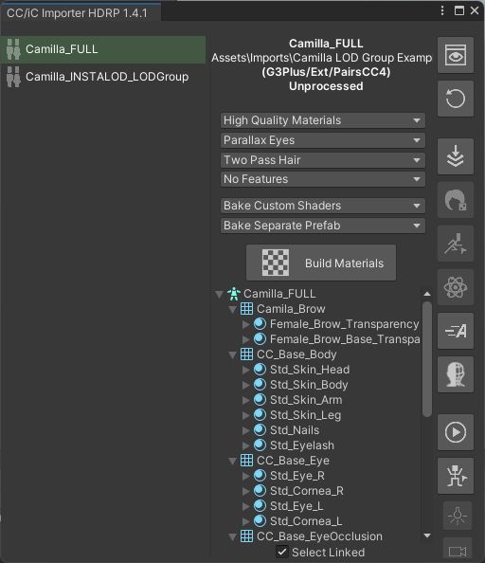Open the animation processing running-figure icon
The height and width of the screenshot is (563, 485).
coord(456,244)
